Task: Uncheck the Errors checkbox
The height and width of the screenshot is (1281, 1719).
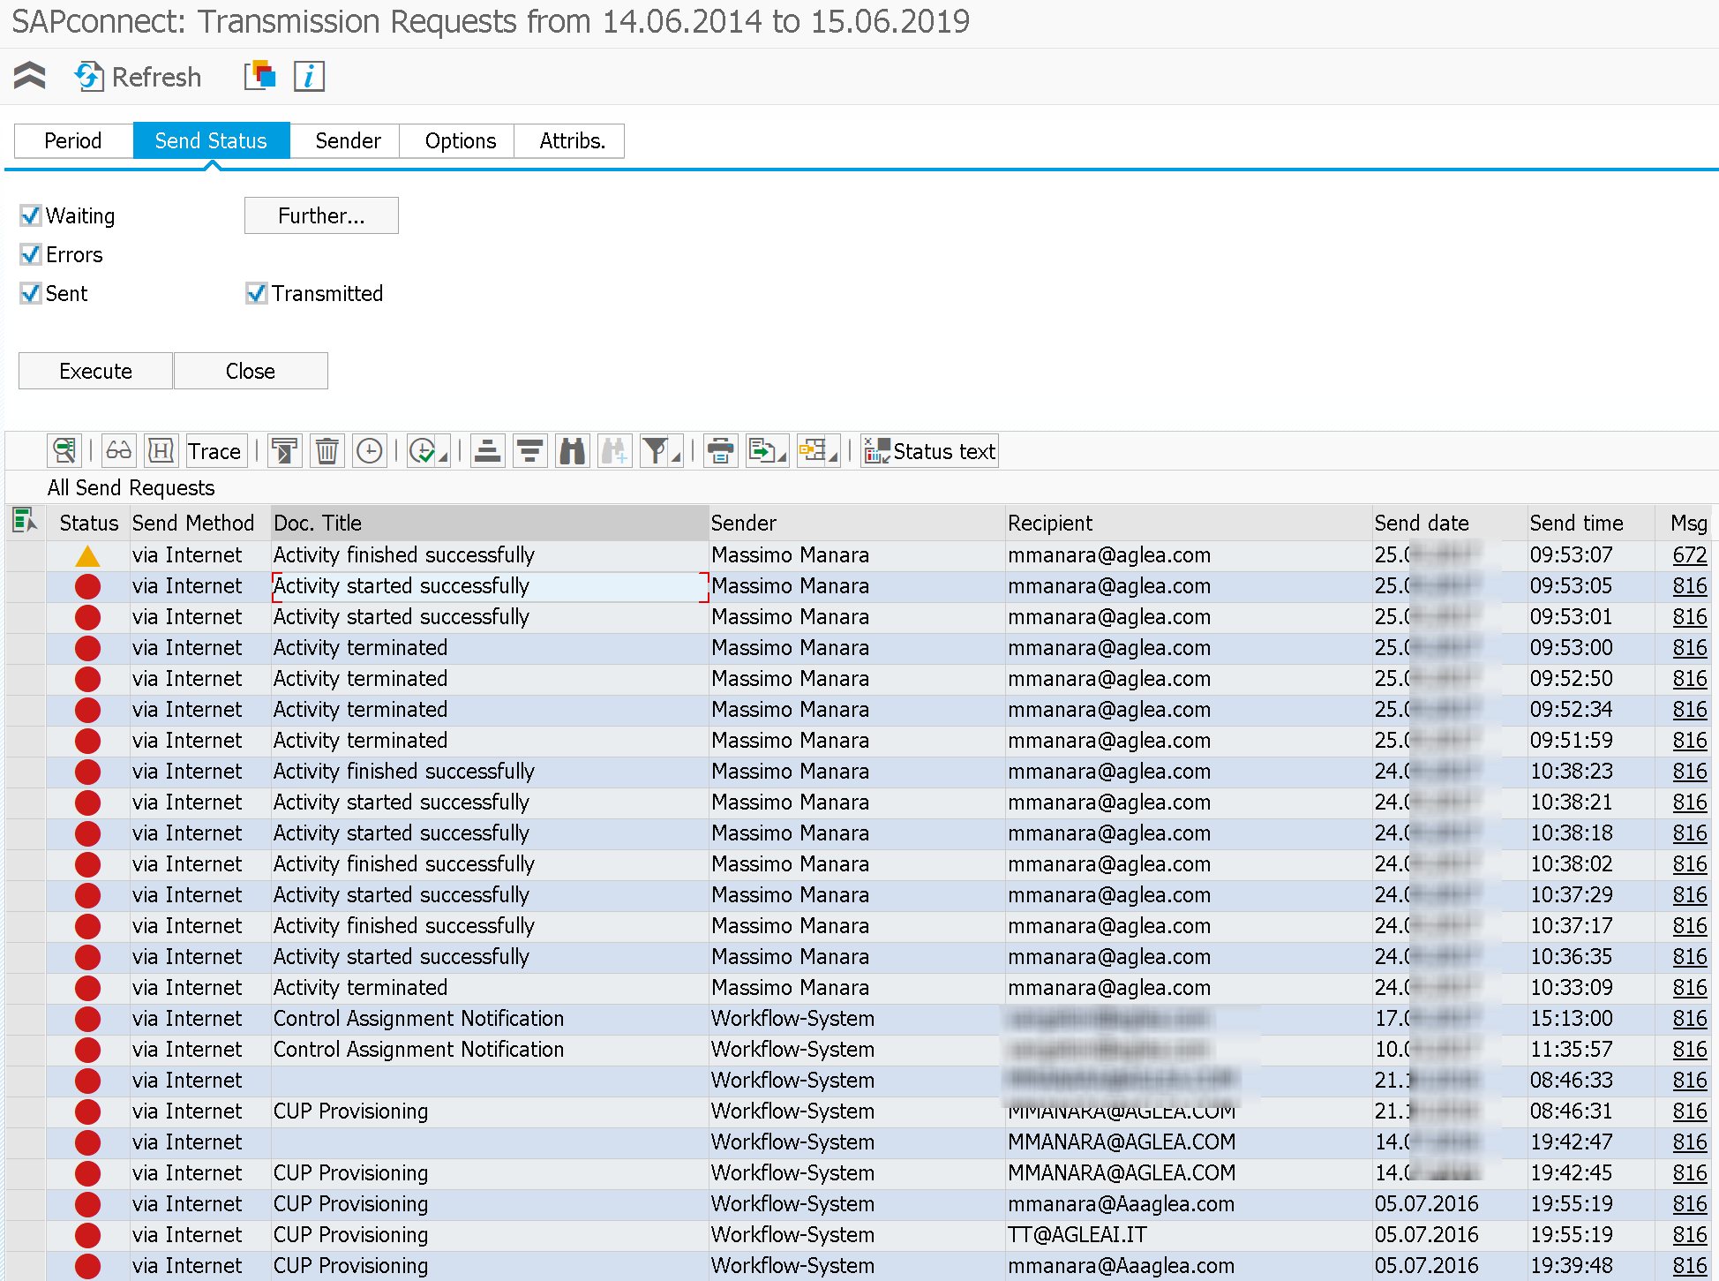Action: point(31,254)
